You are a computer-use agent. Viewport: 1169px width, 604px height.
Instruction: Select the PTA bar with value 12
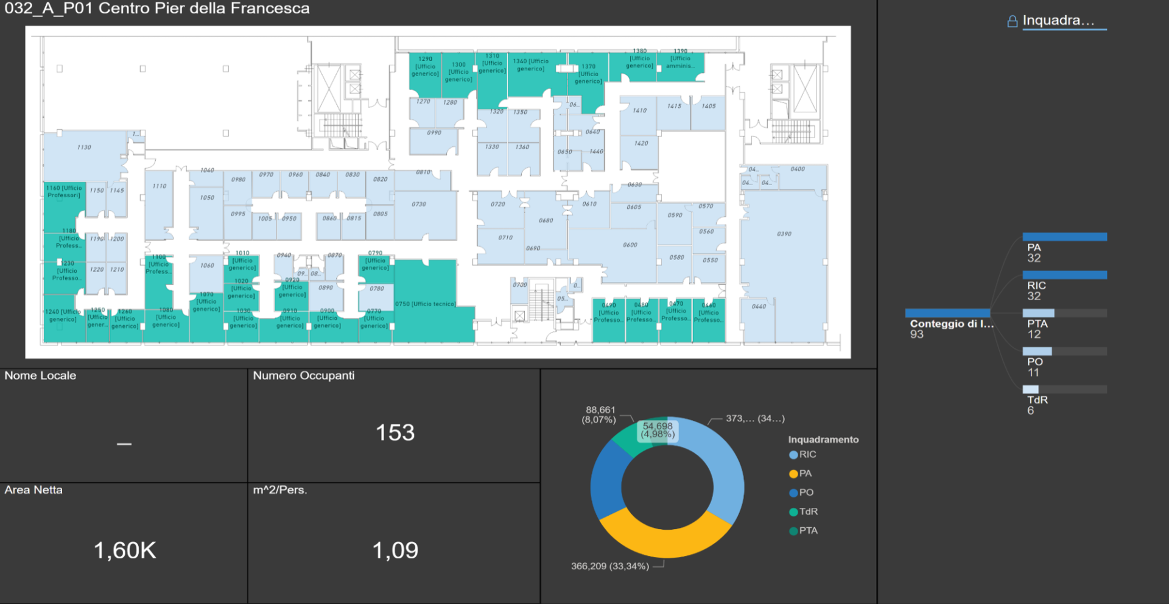coord(1039,313)
